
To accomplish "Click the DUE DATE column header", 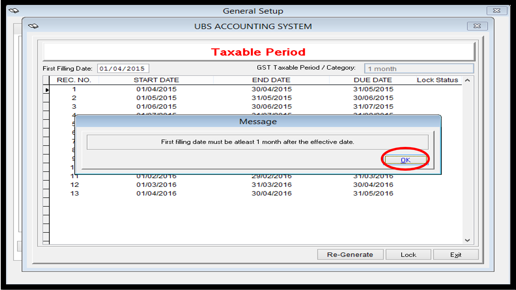I will click(373, 80).
